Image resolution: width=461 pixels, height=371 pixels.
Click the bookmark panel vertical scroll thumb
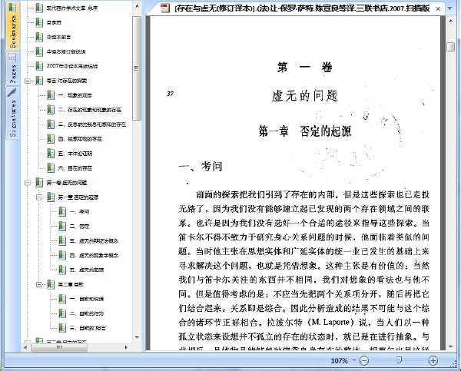pyautogui.click(x=137, y=68)
